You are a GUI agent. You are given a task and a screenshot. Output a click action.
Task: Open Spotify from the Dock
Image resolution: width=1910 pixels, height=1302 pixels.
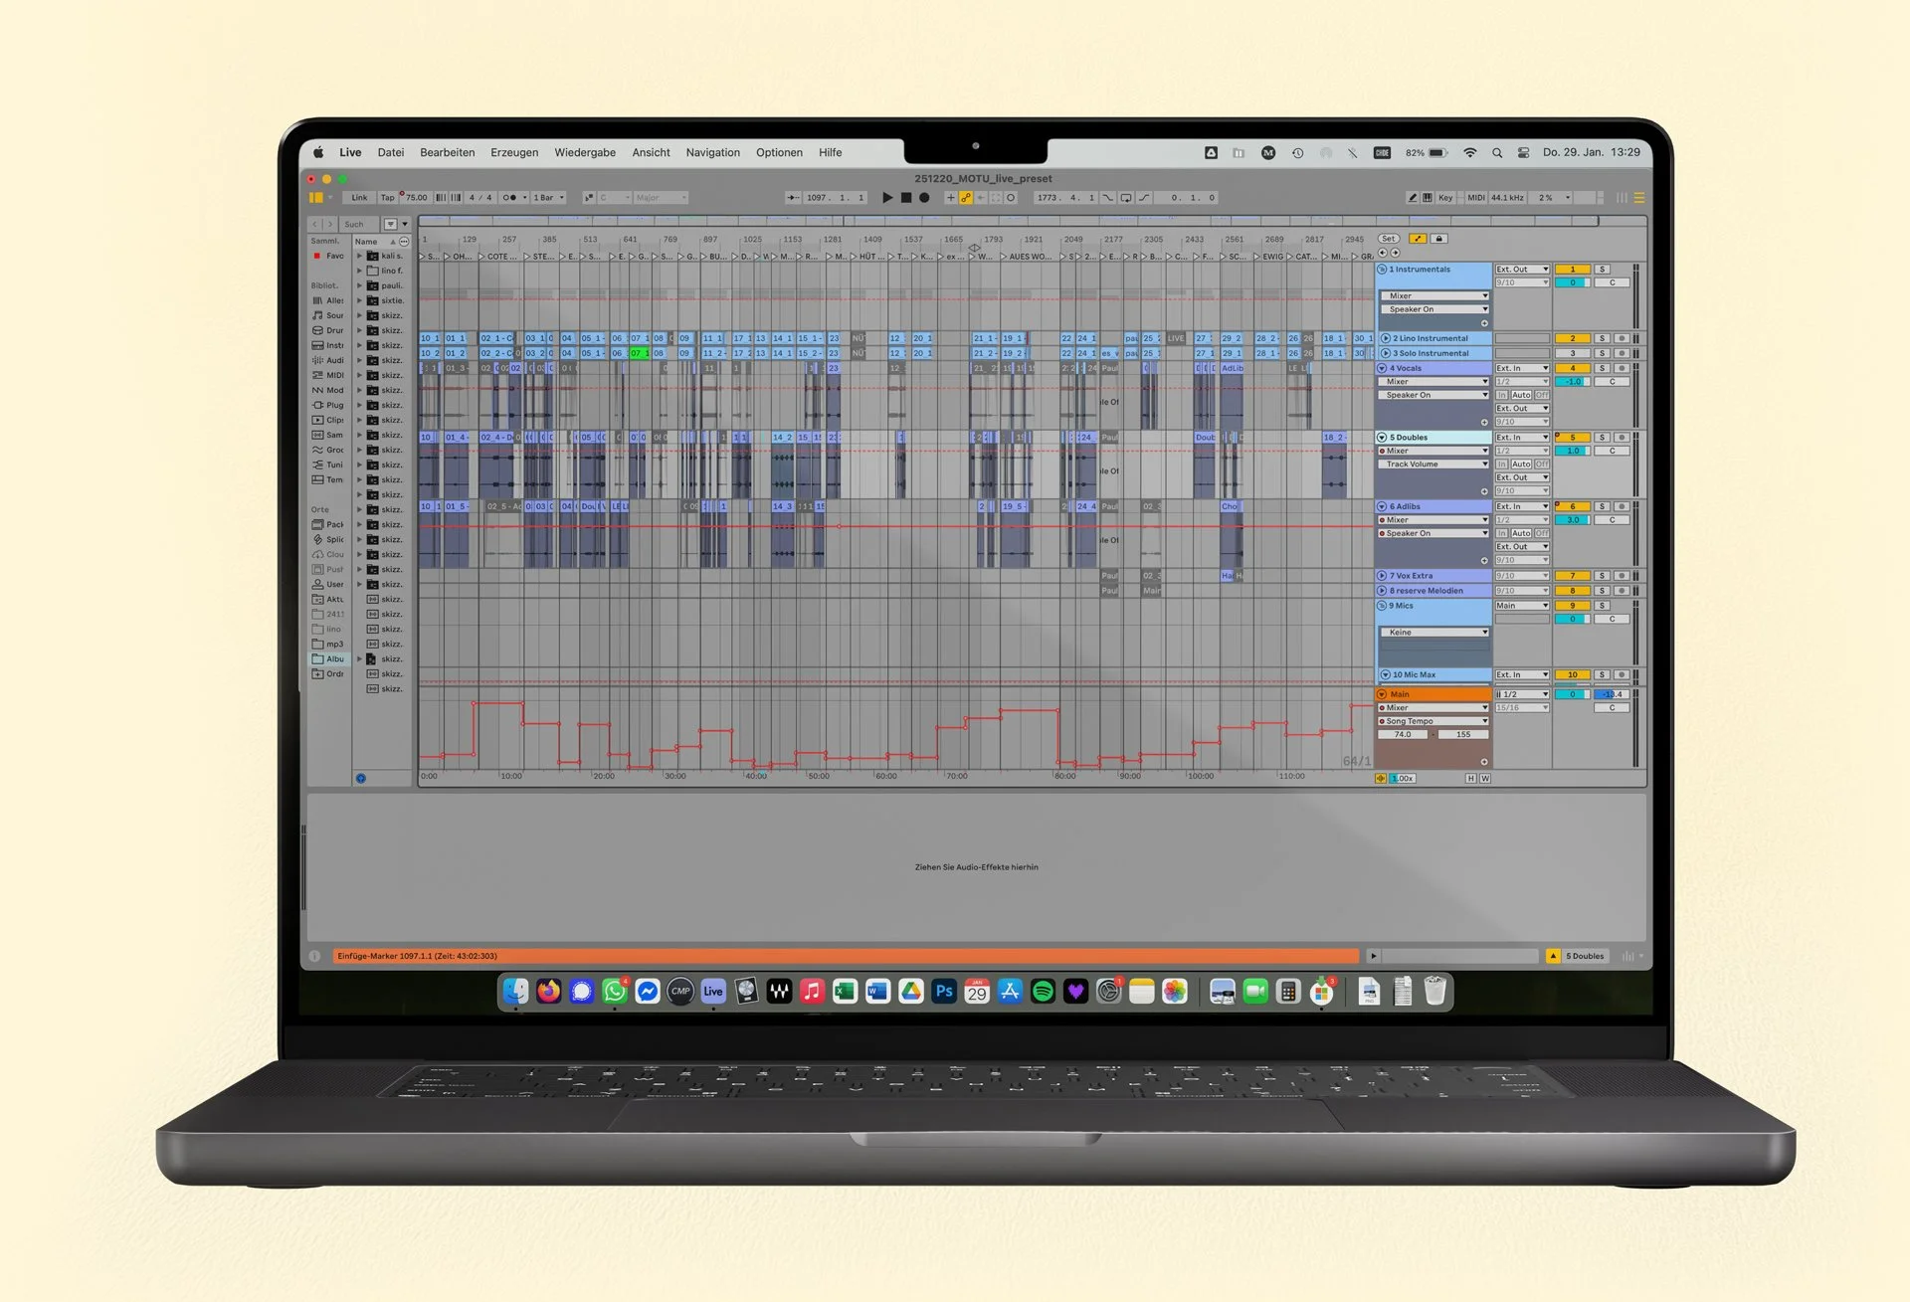pyautogui.click(x=1044, y=992)
